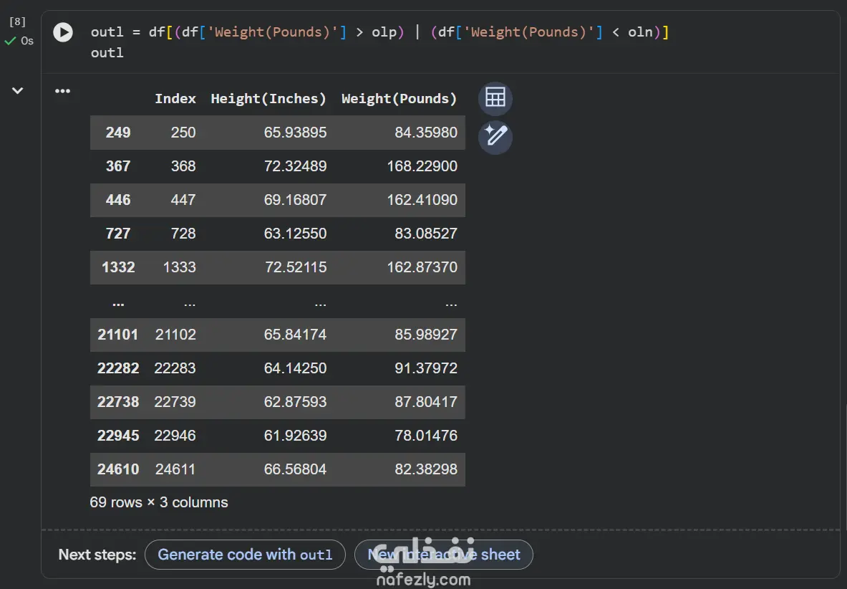The width and height of the screenshot is (847, 589).
Task: Click New interactive sheet button
Action: (443, 555)
